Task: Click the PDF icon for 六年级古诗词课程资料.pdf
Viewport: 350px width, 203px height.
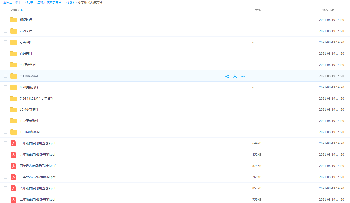Action: (x=14, y=188)
